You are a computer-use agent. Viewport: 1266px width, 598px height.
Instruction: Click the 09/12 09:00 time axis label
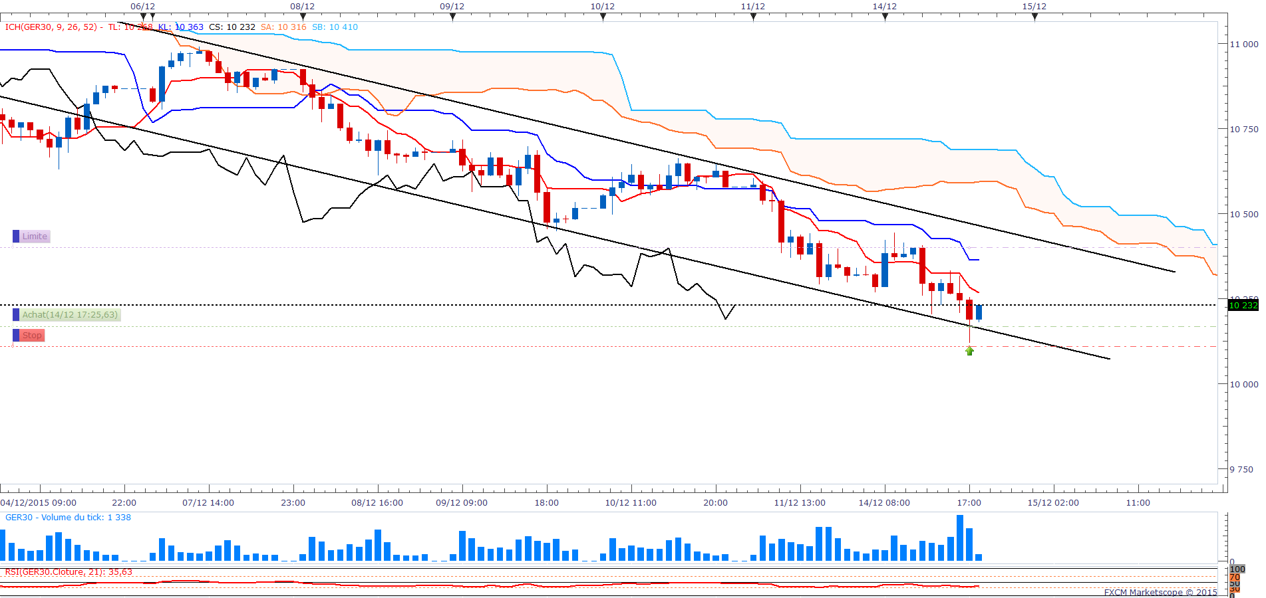coord(462,503)
